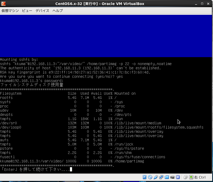Open the ヘルプ menu
The width and height of the screenshot is (213, 182).
pos(57,11)
